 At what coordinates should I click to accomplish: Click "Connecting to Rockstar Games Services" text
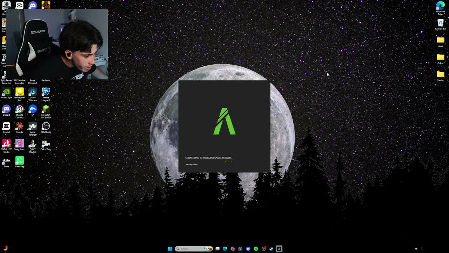(208, 158)
